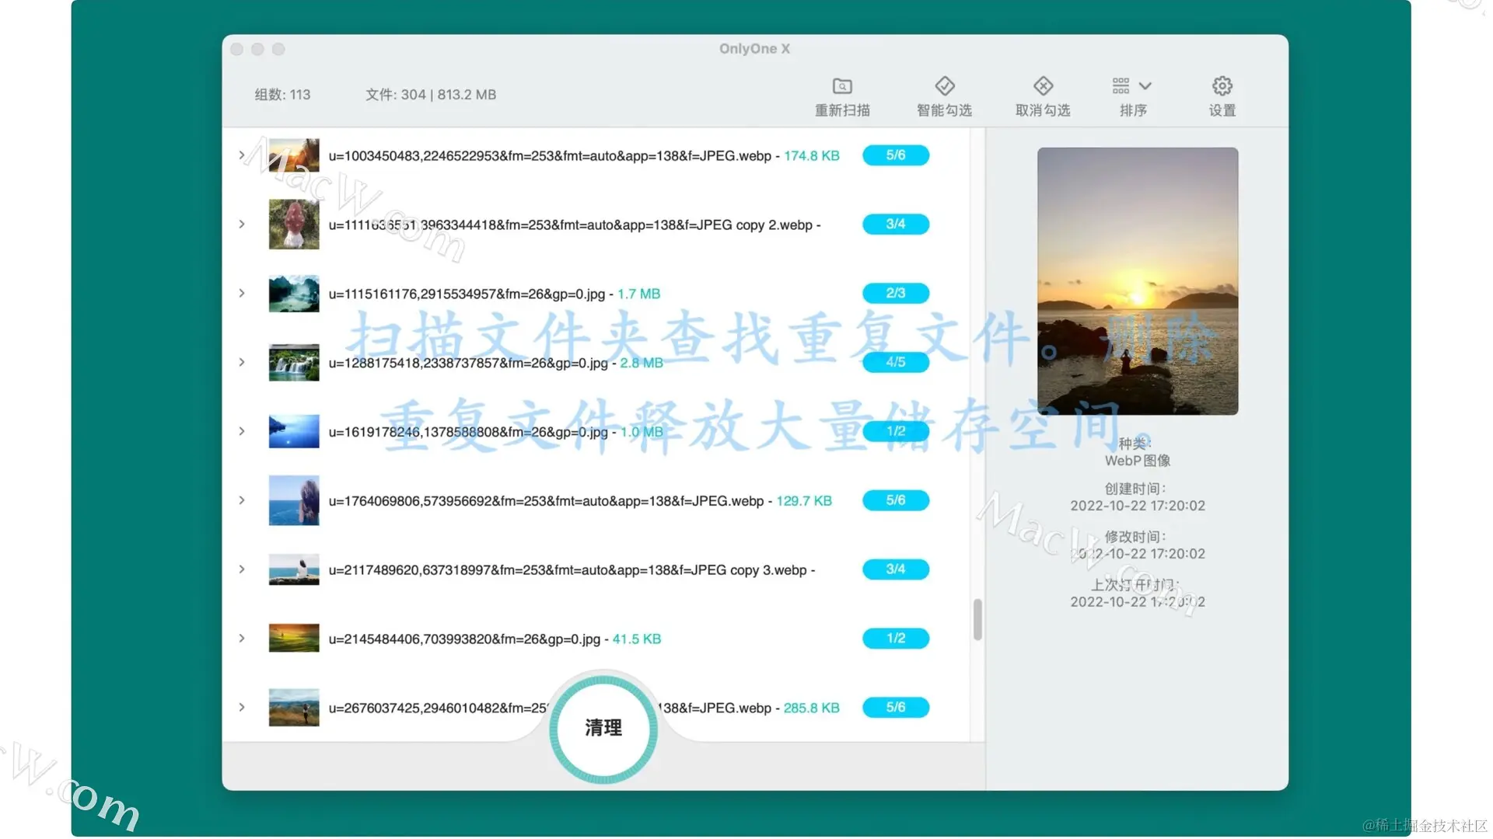Screen dimensions: 1493x839
Task: Select the u=1764069806 webp file row
Action: tap(545, 501)
